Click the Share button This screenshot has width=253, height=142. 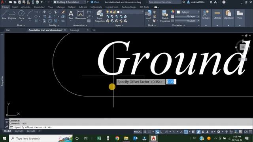coord(95,2)
